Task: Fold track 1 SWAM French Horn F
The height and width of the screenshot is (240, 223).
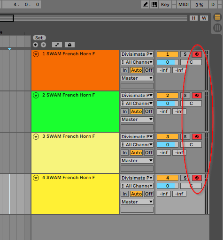Action: tap(36, 54)
